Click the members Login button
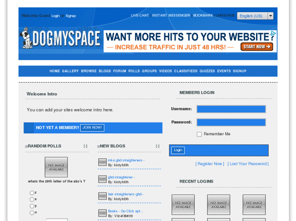The width and height of the screenshot is (296, 221). [x=178, y=150]
